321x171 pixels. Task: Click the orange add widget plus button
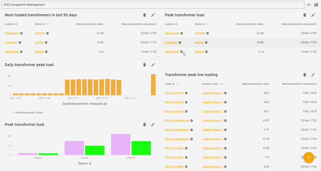pyautogui.click(x=308, y=157)
